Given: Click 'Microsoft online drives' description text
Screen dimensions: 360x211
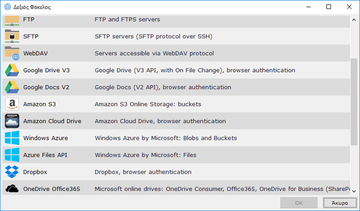Looking at the screenshot, I should [x=222, y=189].
